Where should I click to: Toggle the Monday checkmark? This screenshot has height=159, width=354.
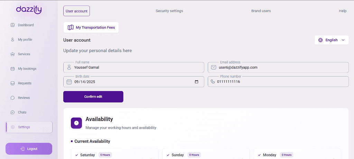pos(259,155)
